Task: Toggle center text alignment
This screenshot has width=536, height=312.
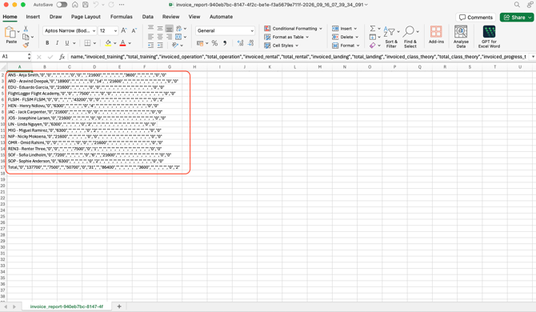Action: [160, 37]
